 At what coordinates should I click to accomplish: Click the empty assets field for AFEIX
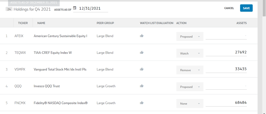(x=226, y=36)
